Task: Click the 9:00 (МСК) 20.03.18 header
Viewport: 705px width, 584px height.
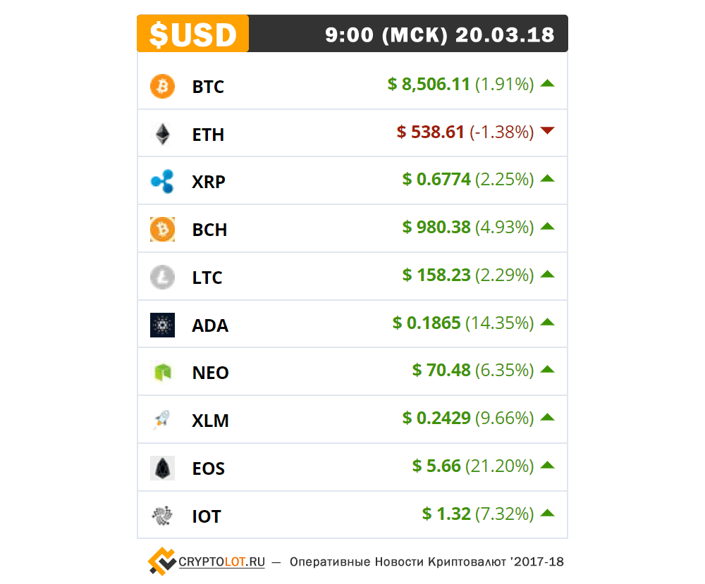Action: (440, 35)
